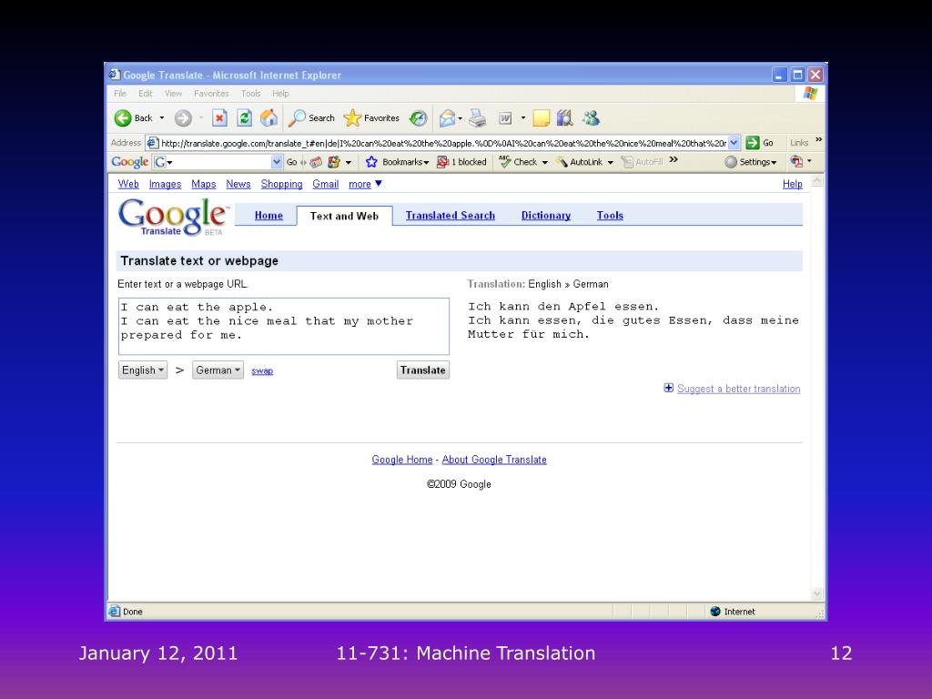Refresh the page with the green arrows icon
This screenshot has width=932, height=699.
tap(244, 118)
